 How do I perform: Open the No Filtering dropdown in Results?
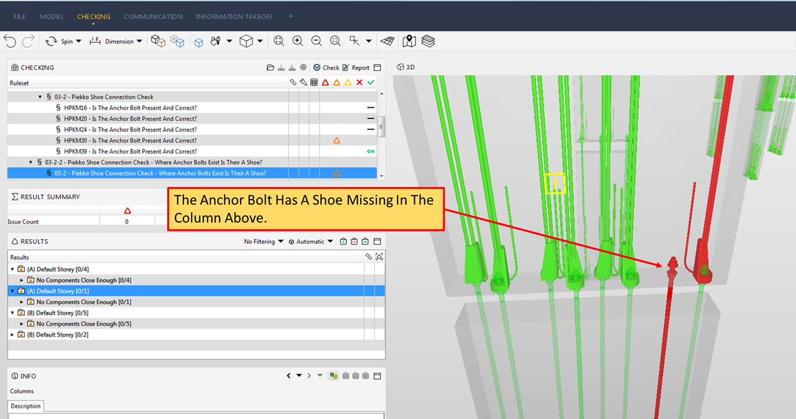pos(264,242)
